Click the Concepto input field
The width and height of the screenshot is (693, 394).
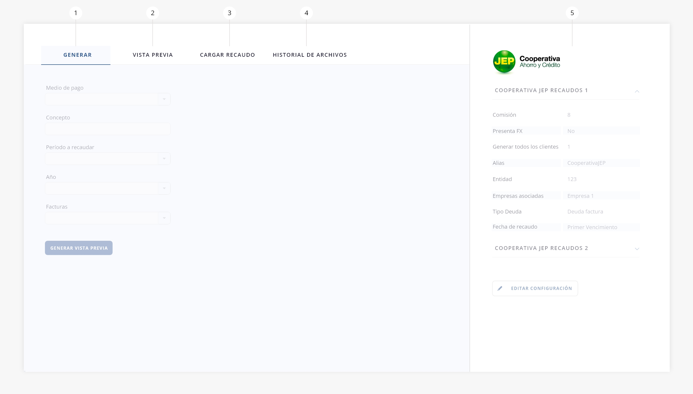point(107,129)
